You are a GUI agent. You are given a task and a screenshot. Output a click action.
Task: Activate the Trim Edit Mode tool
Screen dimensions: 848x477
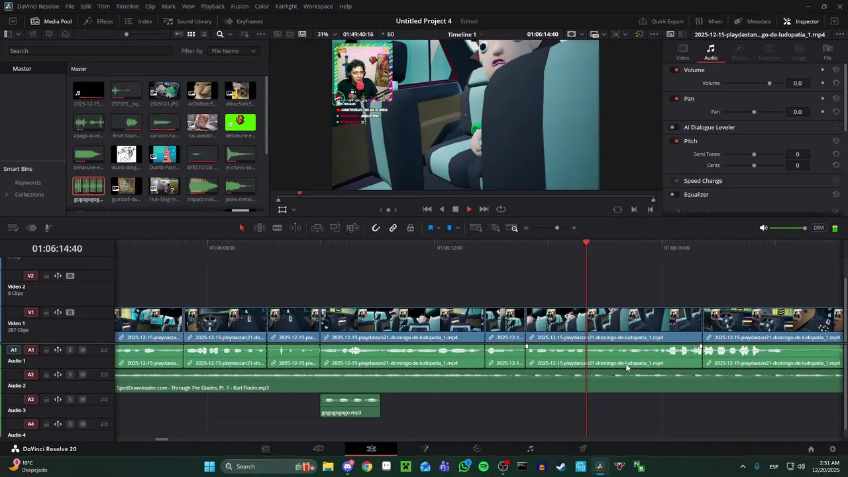point(260,228)
